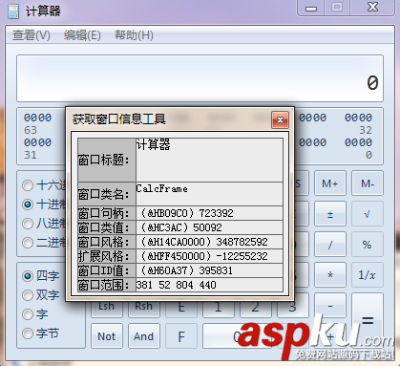
Task: Click the divide / button
Action: (x=330, y=245)
